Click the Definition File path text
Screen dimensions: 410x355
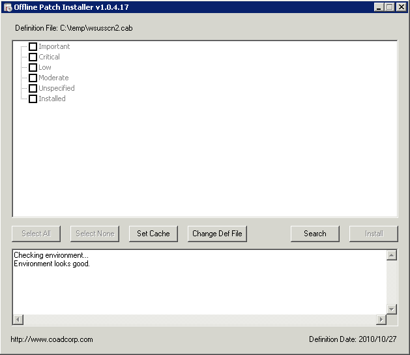[74, 28]
